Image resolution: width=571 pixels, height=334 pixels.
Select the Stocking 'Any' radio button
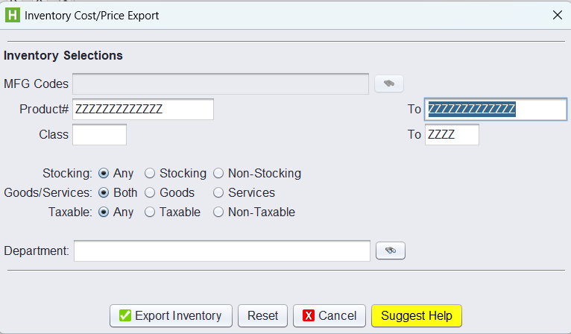pyautogui.click(x=104, y=173)
